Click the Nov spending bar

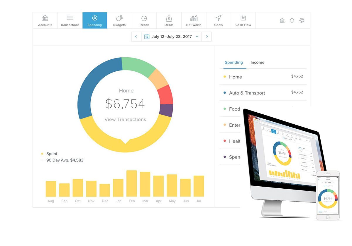point(91,189)
